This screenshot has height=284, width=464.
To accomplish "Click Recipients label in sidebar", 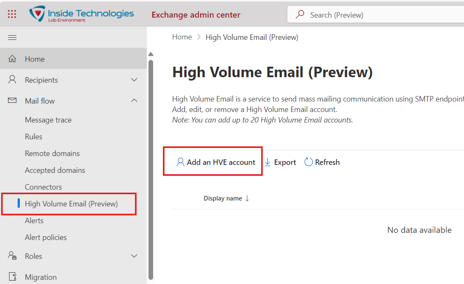I will tap(41, 80).
